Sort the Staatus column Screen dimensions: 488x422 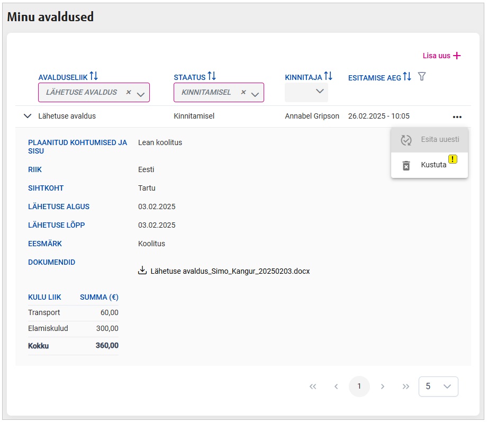(212, 77)
